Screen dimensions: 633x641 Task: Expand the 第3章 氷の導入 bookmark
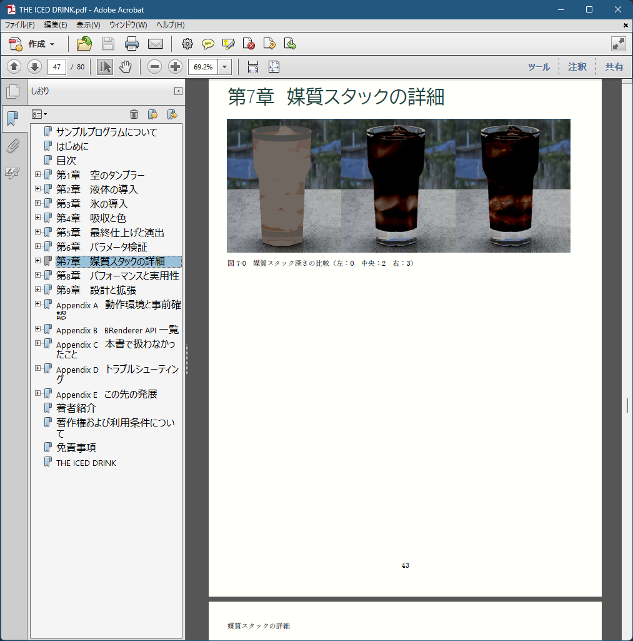[38, 203]
